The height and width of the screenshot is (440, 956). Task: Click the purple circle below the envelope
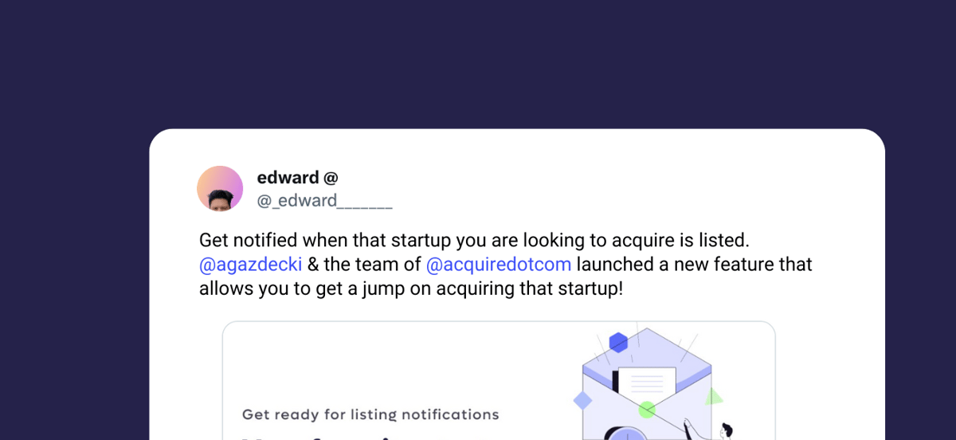[625, 434]
